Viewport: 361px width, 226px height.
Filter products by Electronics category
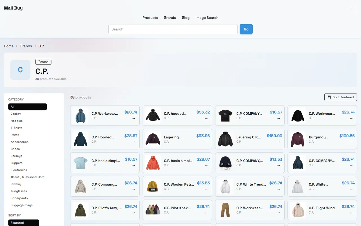28,170
